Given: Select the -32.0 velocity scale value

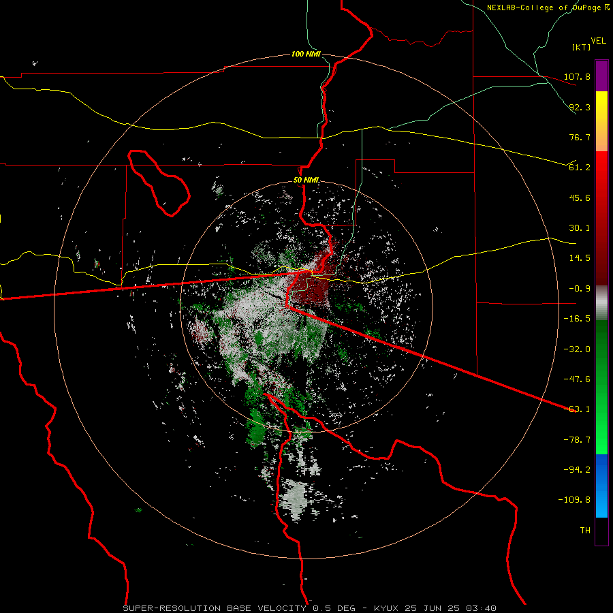Looking at the screenshot, I should (x=577, y=349).
